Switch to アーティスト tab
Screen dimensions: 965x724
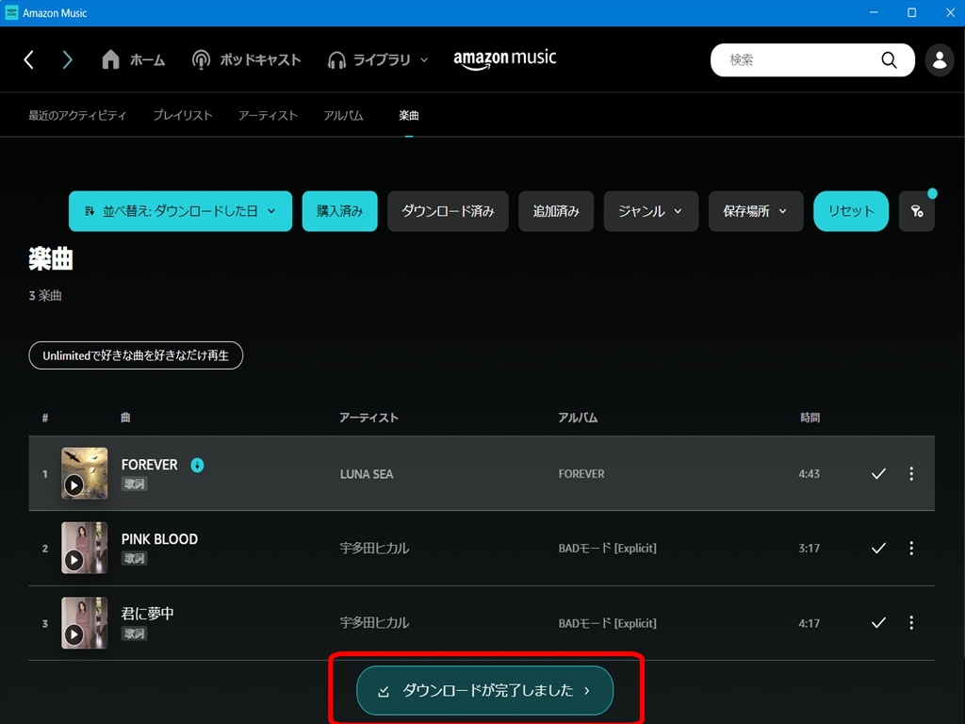click(x=268, y=115)
